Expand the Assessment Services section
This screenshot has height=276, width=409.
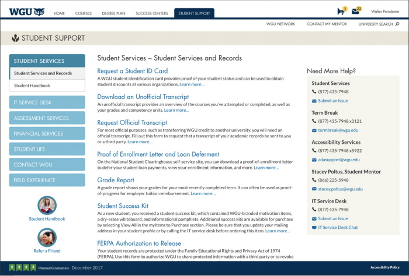[47, 118]
